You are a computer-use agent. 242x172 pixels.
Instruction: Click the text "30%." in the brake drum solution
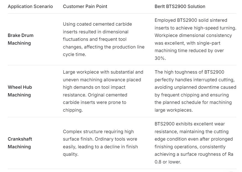pos(160,58)
